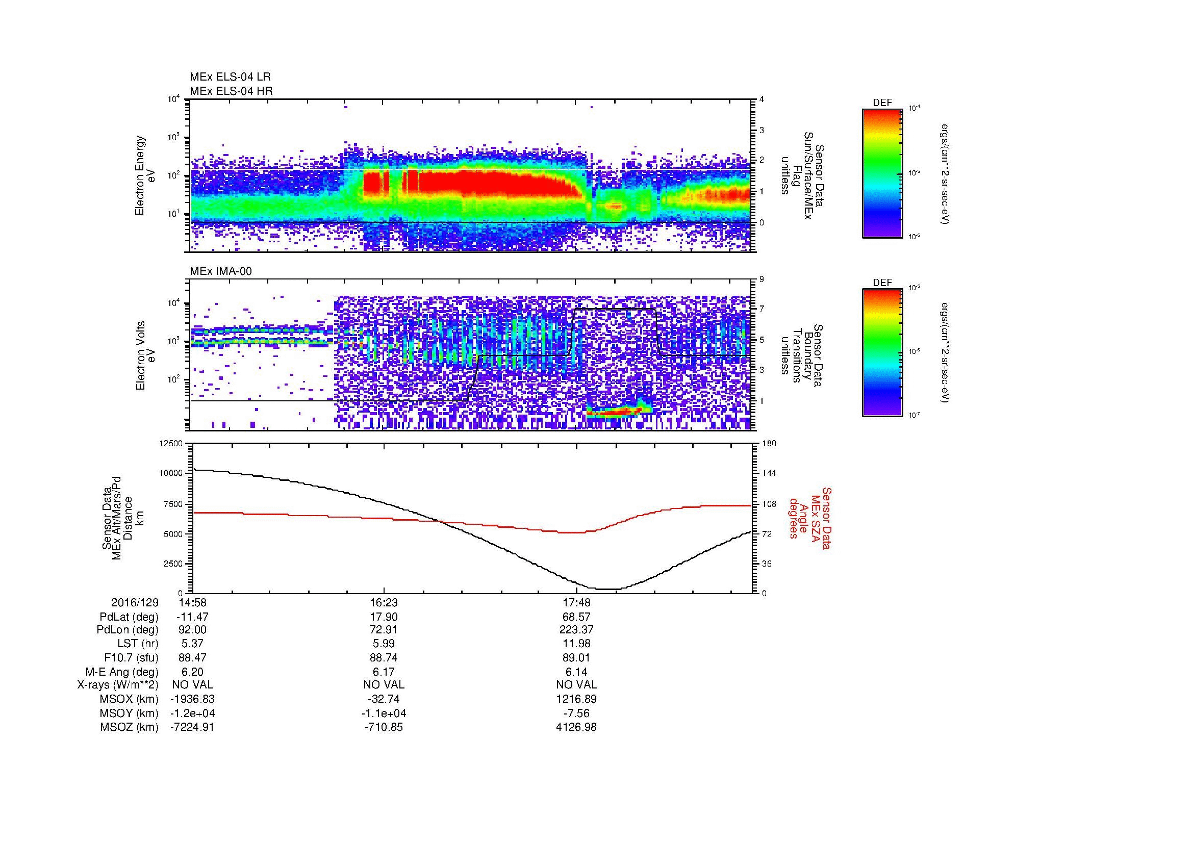1193x843 pixels.
Task: Select F10.7 value '89.01'
Action: 576,657
